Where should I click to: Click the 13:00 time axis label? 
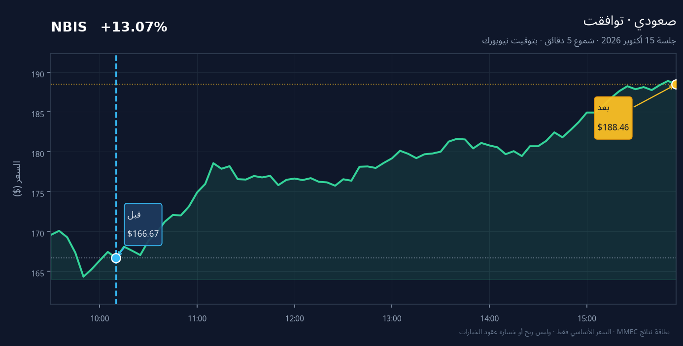[392, 319]
